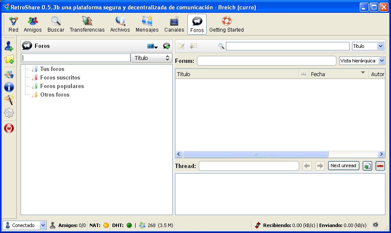Image resolution: width=391 pixels, height=233 pixels.
Task: Switch to Canales channels page
Action: [174, 24]
